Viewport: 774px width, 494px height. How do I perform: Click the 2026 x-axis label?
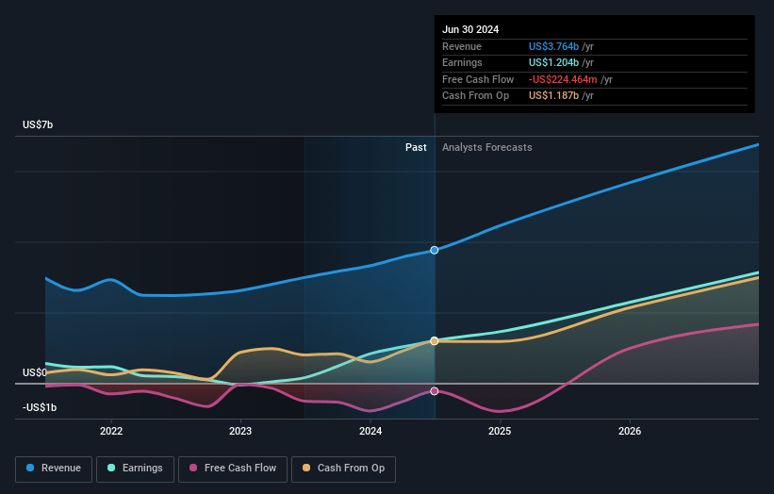click(x=630, y=432)
